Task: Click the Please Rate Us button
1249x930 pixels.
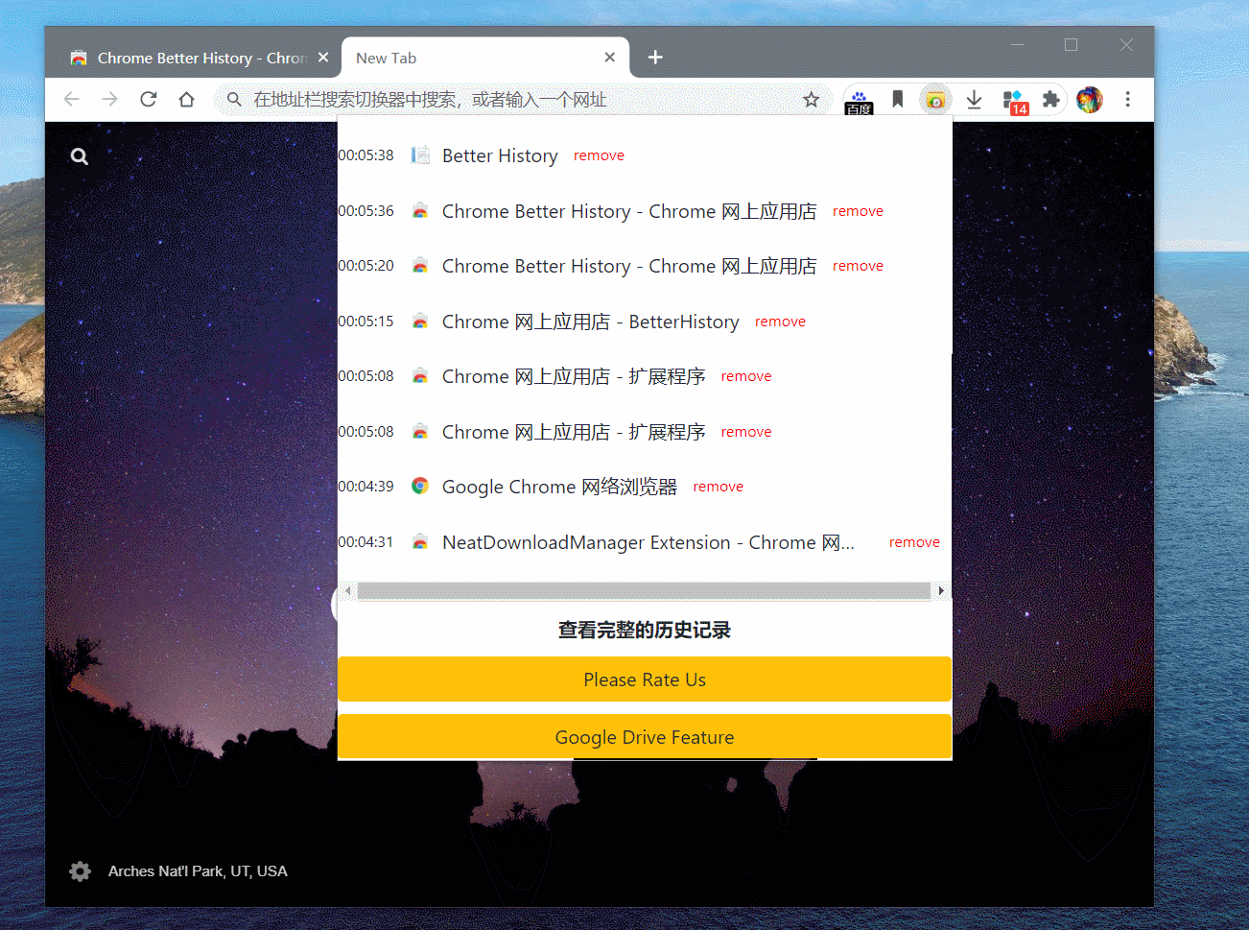Action: [x=644, y=680]
